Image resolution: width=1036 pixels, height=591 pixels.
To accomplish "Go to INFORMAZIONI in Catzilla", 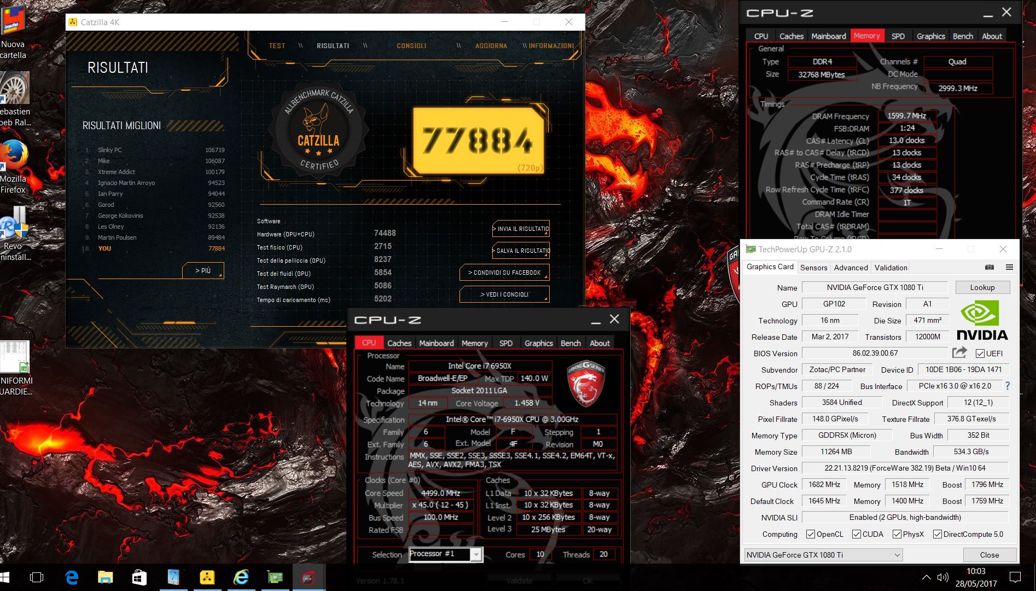I will 551,46.
